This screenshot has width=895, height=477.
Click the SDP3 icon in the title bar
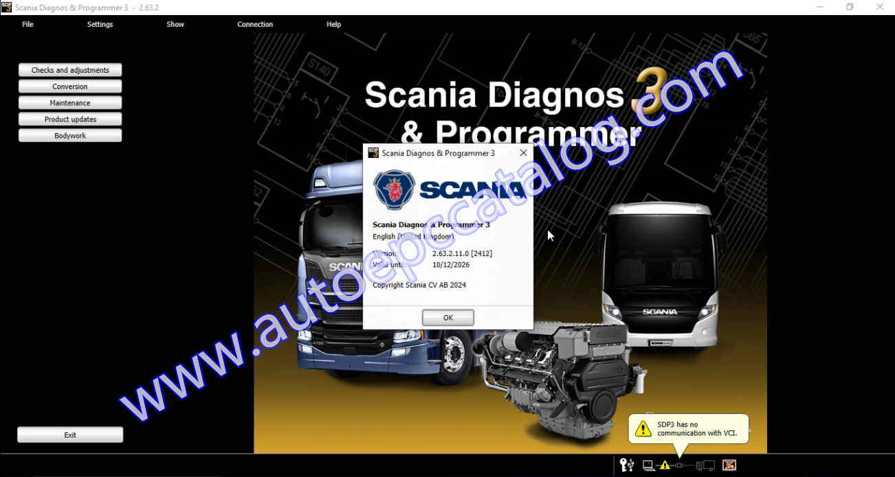[8, 8]
